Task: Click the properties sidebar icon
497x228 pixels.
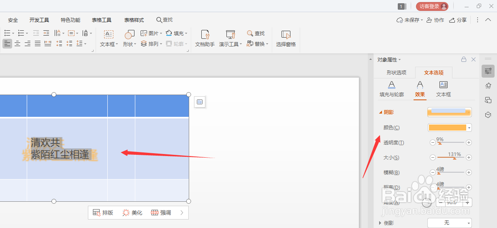Action: (488, 71)
